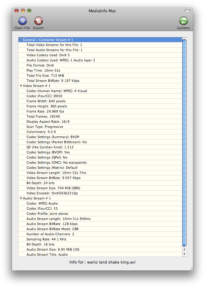Viewport: 205px width, 287px height.
Task: Select row QF (like Gordian Knot): 1.312
Action: (100, 147)
